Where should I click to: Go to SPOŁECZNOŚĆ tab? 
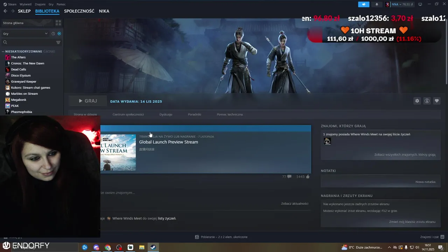coord(79,11)
